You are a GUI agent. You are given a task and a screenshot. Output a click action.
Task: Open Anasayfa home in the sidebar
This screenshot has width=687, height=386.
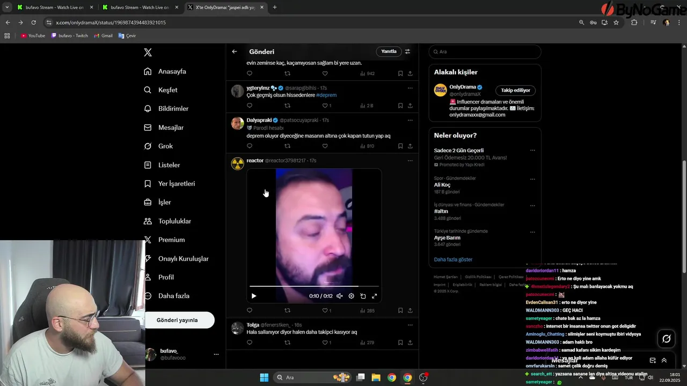pos(166,71)
